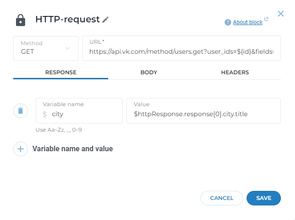This screenshot has height=220, width=295.
Task: Open the About block link
Action: (248, 22)
